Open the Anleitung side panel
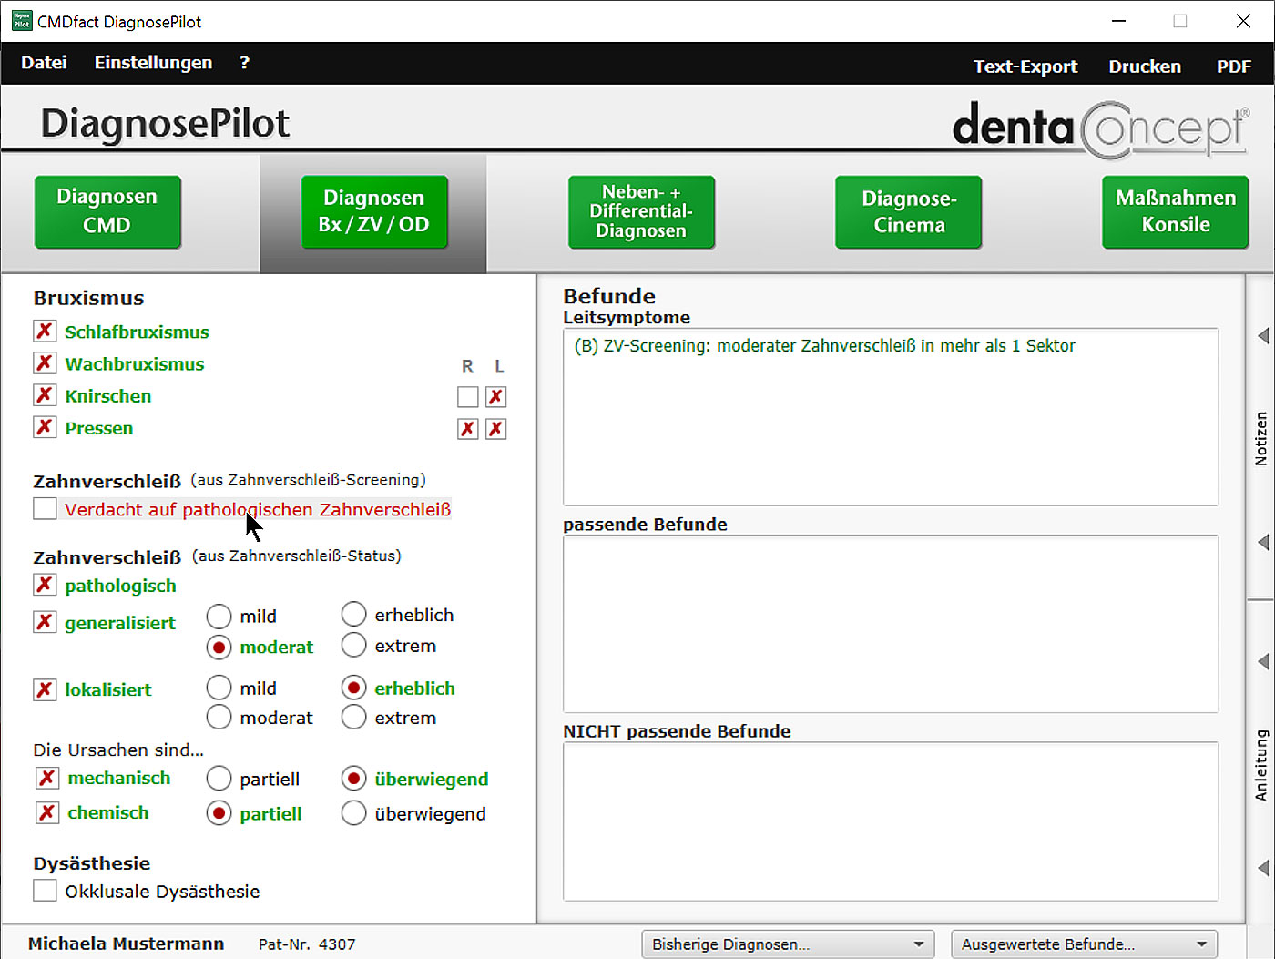 tap(1261, 765)
